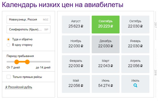Select the Апрель 22 056 ₽ tile

135,64
